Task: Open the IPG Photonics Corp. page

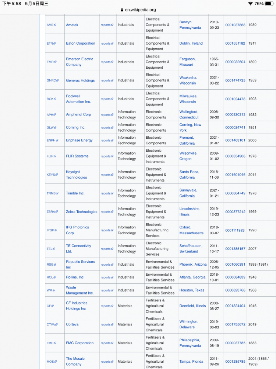Action: 77,230
